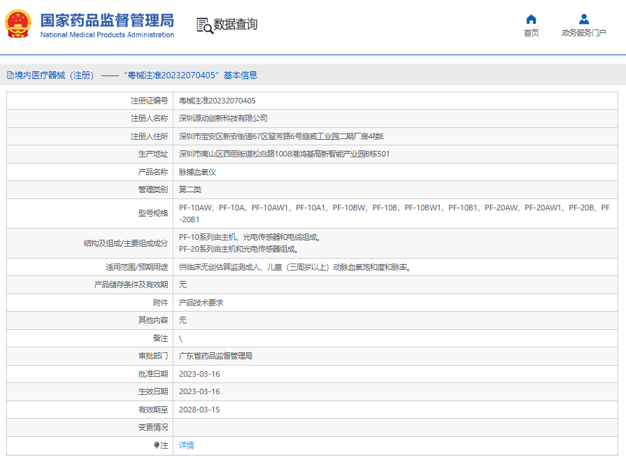Open the 详情 details link
Image resolution: width=626 pixels, height=462 pixels.
[187, 445]
